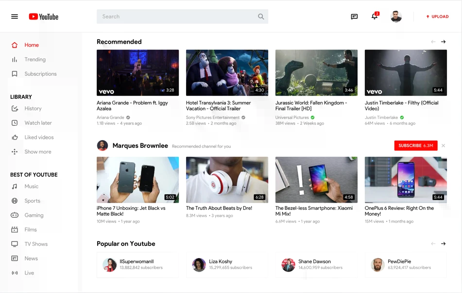Go to previous Popular on Youtube arrow

click(x=433, y=244)
